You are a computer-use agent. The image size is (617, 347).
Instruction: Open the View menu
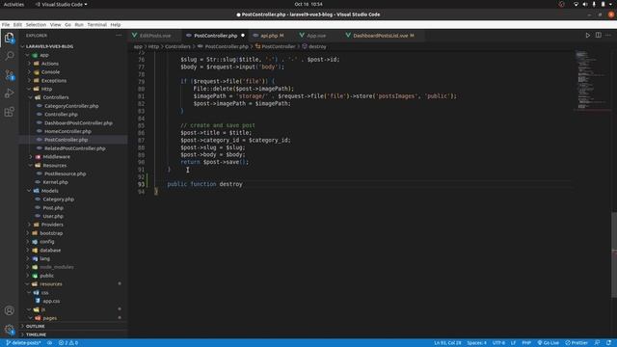coord(56,25)
